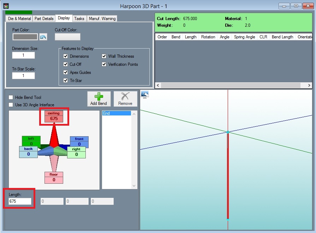Click the green plus Add Bend button
The image size is (316, 233).
click(99, 99)
